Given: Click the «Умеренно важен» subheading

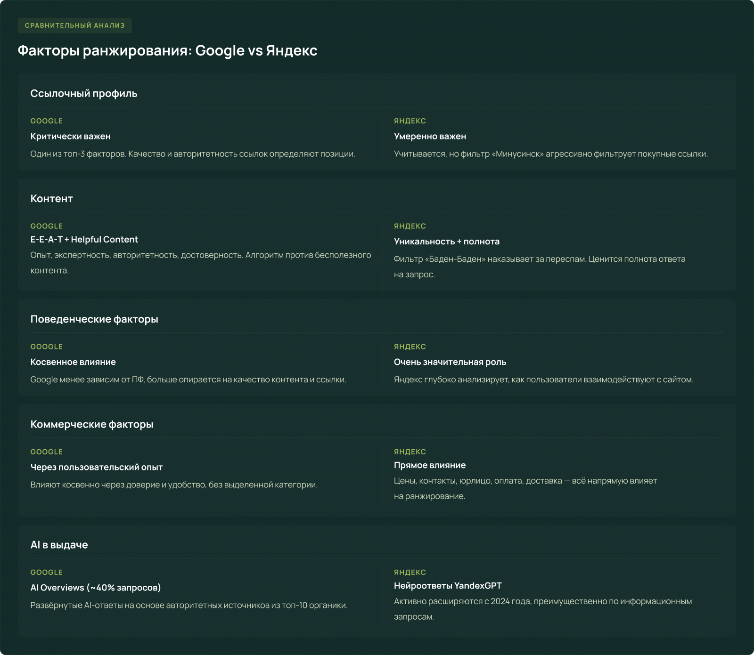Looking at the screenshot, I should coord(430,136).
